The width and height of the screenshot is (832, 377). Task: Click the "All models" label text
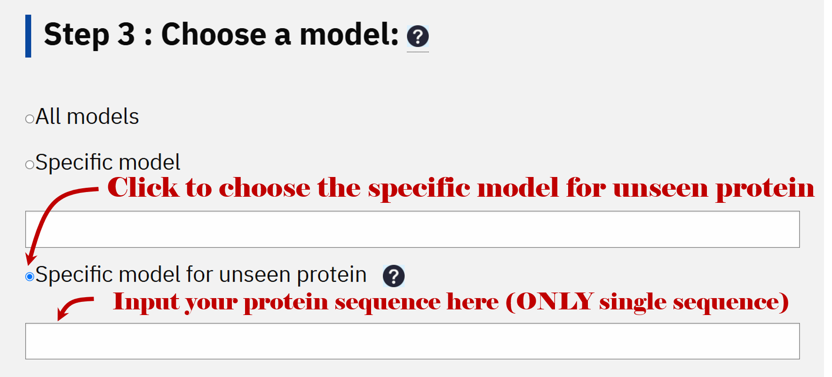pyautogui.click(x=87, y=116)
